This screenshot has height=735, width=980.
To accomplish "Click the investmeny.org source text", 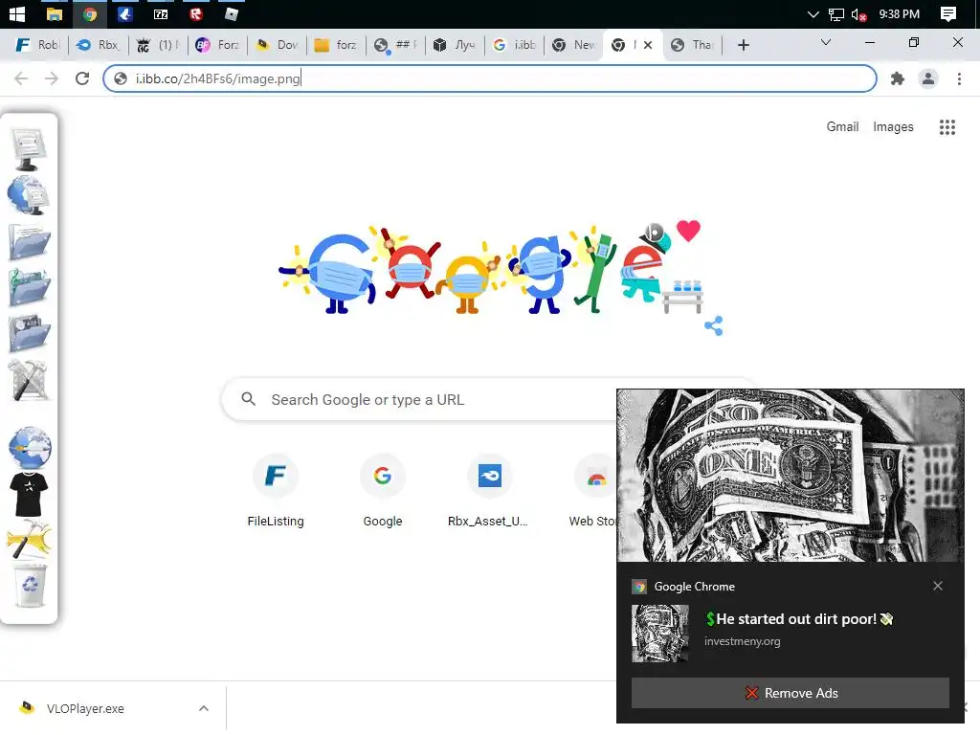I will click(x=742, y=641).
